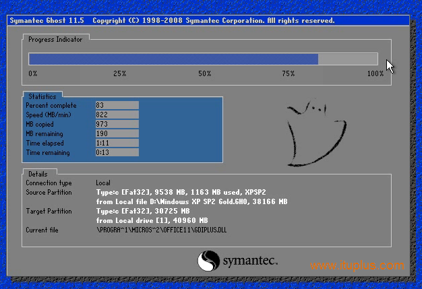Click the 75% progress scale marker

(289, 73)
